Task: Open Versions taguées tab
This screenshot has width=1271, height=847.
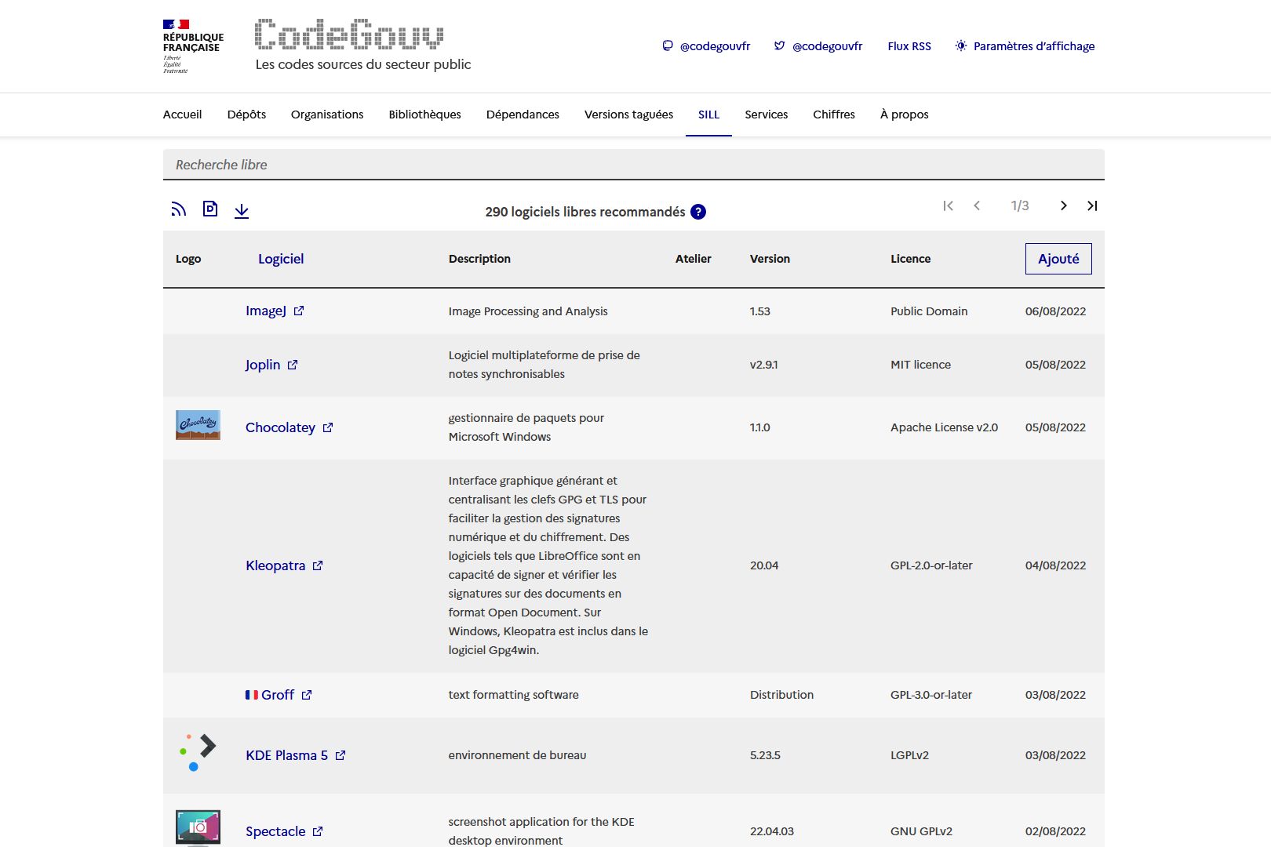Action: click(628, 115)
